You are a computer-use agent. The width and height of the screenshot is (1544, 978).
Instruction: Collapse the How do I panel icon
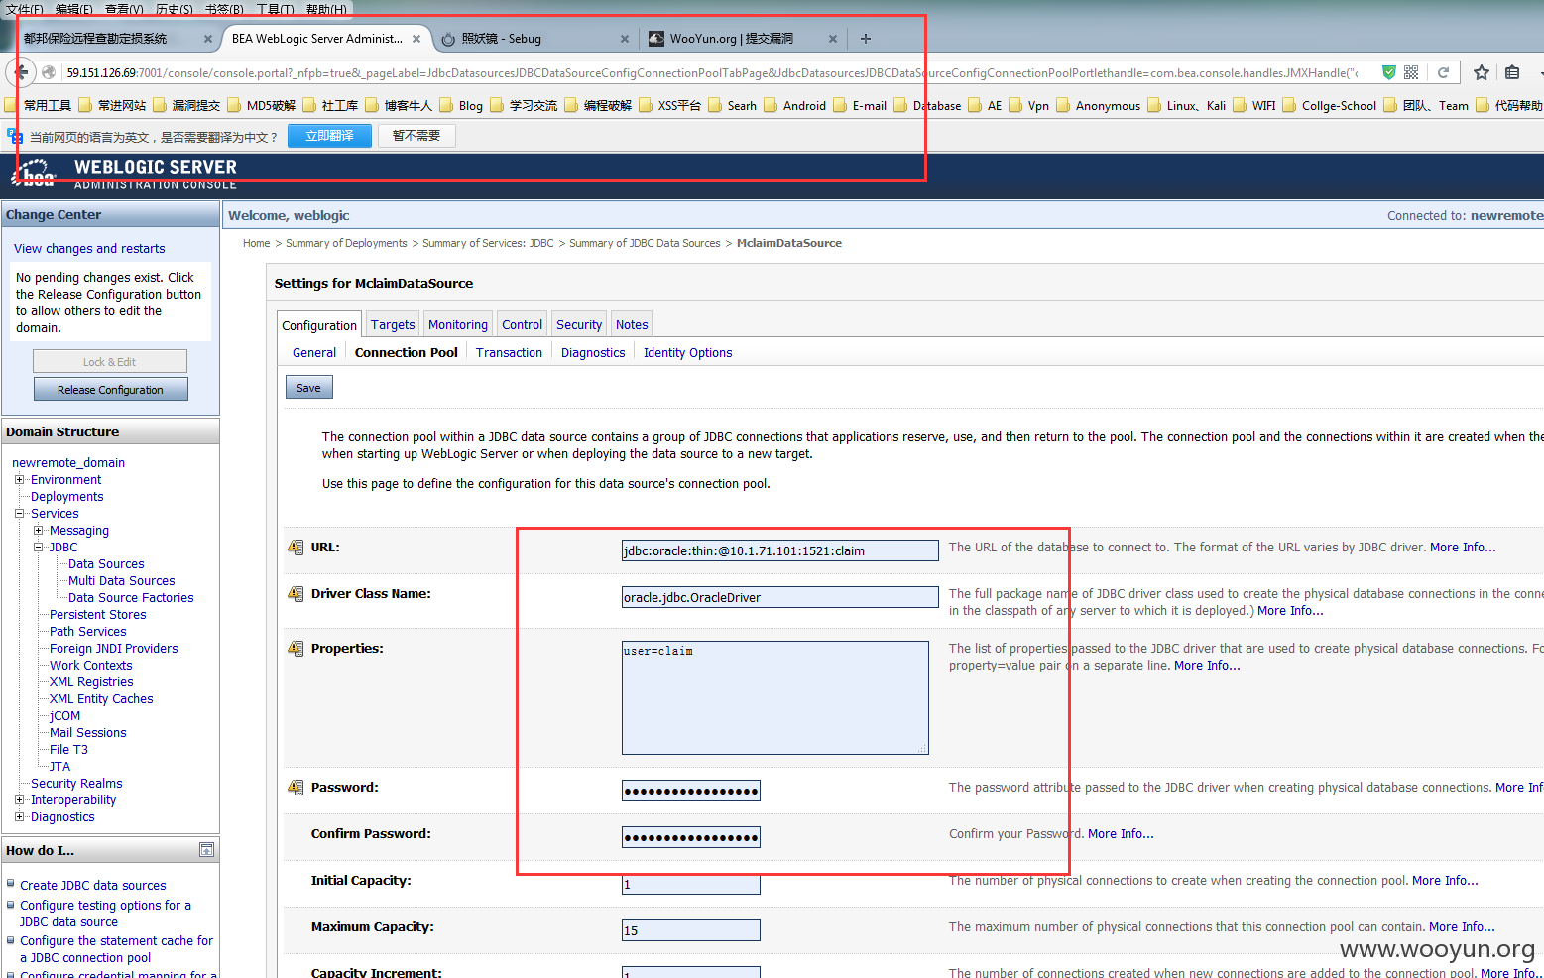point(206,850)
